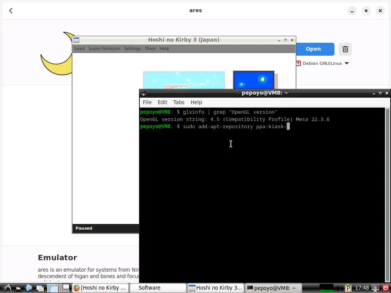Open the Load menu in the emulator window

point(79,48)
